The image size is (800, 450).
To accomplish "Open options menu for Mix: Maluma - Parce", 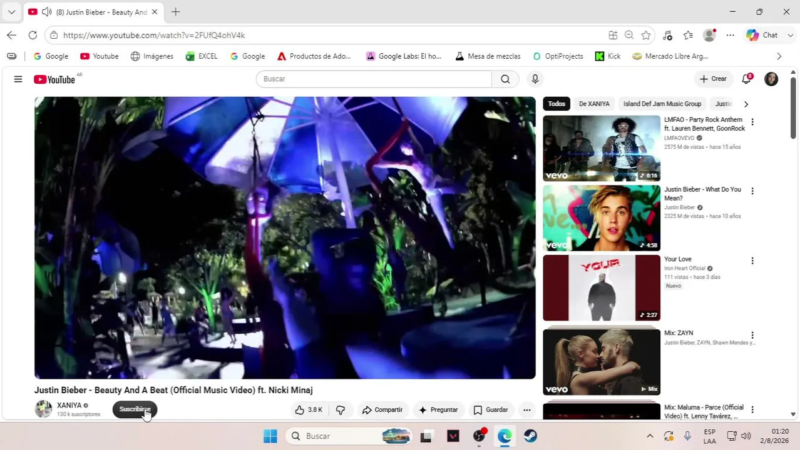I will (752, 409).
